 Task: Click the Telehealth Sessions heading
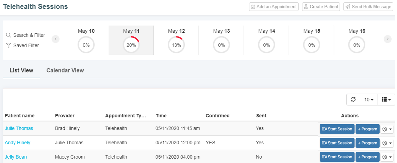[35, 7]
